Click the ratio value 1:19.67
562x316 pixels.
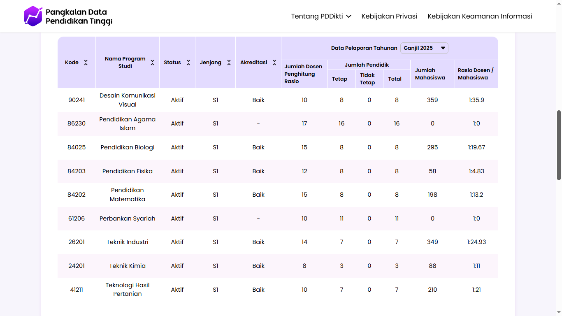click(476, 147)
